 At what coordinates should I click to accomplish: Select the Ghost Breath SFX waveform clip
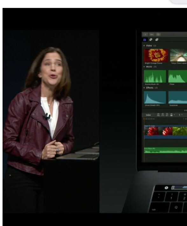coord(155,97)
